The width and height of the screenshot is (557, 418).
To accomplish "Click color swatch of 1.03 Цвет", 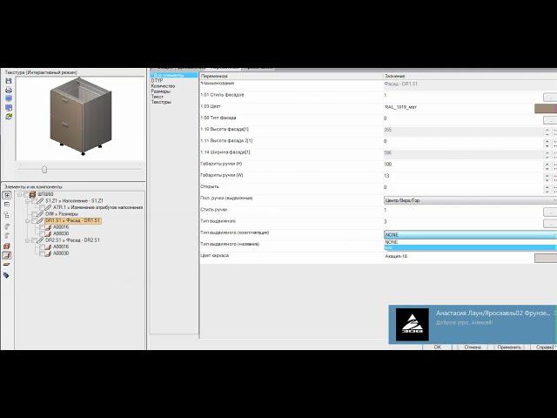I will [546, 109].
